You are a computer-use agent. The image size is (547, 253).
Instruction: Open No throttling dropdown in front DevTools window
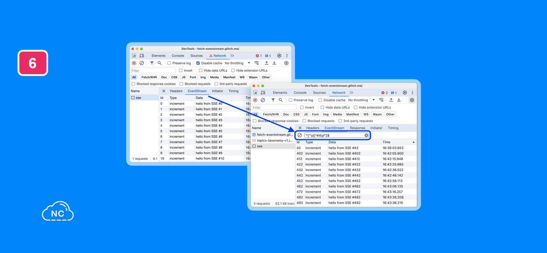coord(361,100)
